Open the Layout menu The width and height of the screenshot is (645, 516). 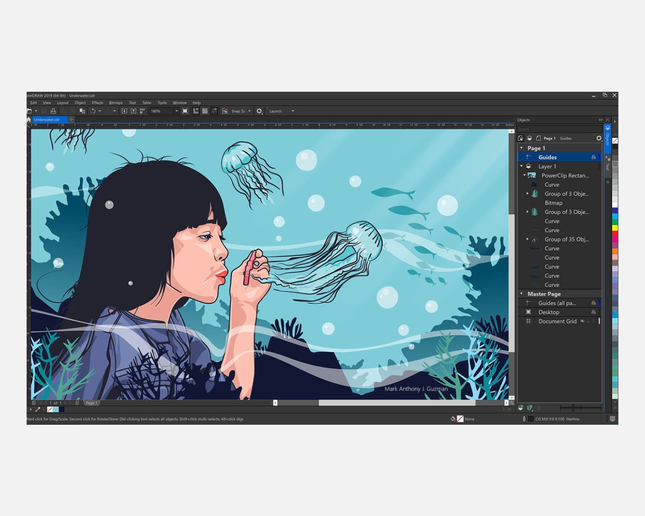point(63,103)
